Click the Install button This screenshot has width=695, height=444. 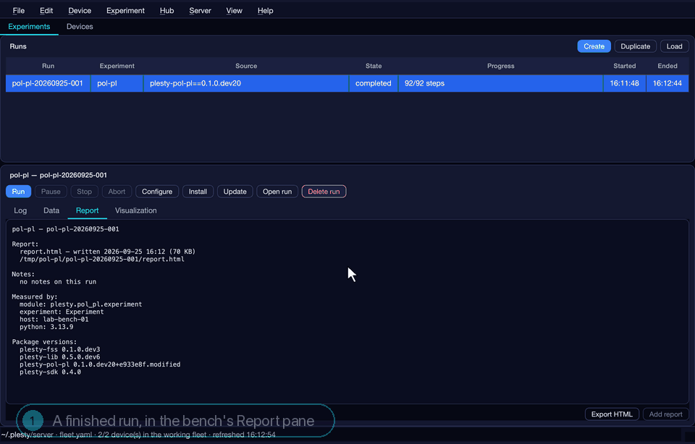click(x=198, y=192)
